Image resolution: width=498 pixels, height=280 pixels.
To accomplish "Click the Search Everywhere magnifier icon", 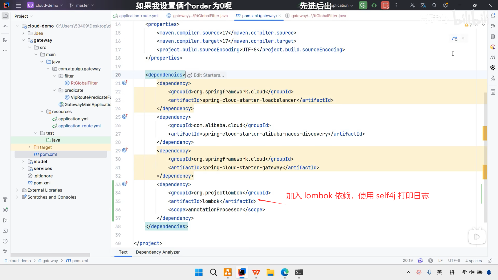I will pyautogui.click(x=434, y=5).
